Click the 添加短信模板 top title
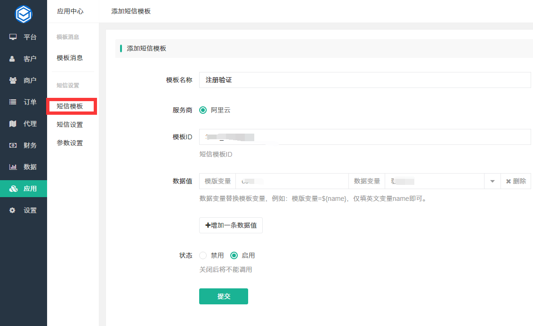Image resolution: width=533 pixels, height=326 pixels. (x=131, y=11)
